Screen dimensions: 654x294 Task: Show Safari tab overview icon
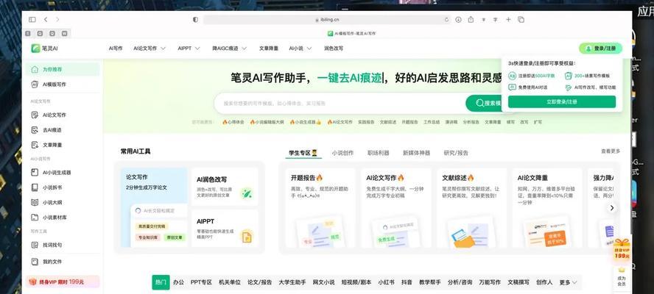tap(521, 20)
